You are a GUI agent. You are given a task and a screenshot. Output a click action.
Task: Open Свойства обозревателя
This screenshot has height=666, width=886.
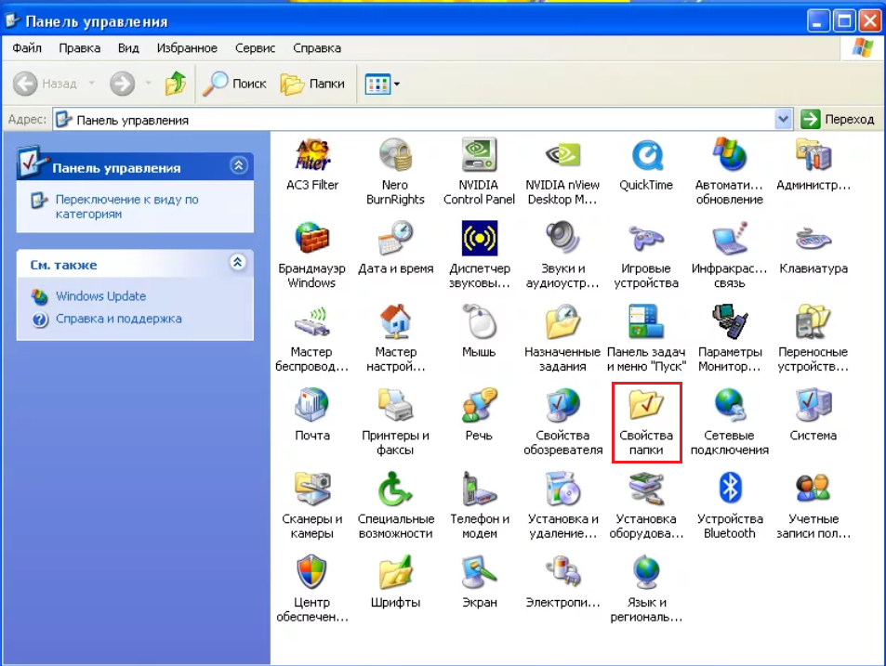pyautogui.click(x=562, y=423)
